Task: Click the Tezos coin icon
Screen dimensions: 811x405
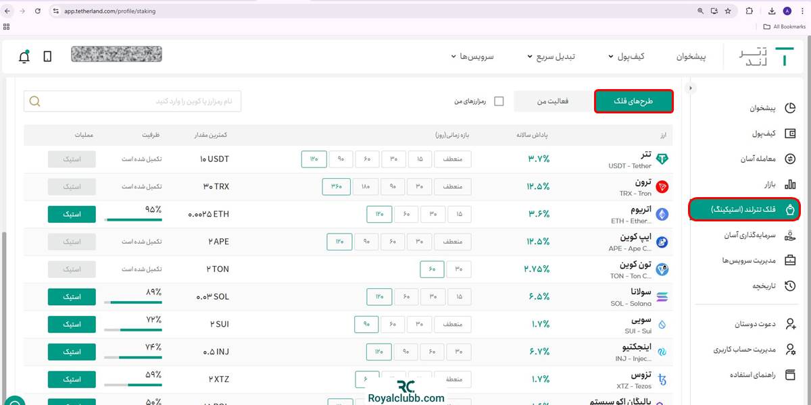Action: 662,380
